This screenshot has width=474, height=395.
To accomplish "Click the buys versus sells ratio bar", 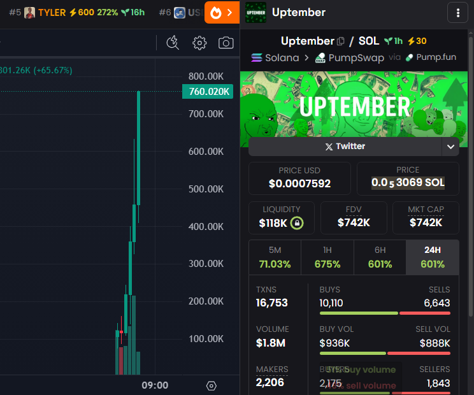I will point(385,313).
